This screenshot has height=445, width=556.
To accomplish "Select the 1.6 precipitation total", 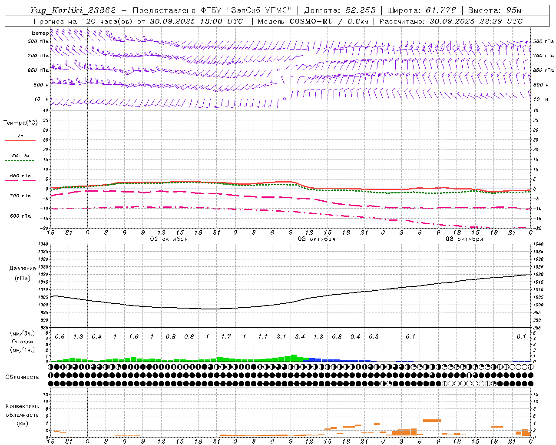I will pyautogui.click(x=134, y=337).
